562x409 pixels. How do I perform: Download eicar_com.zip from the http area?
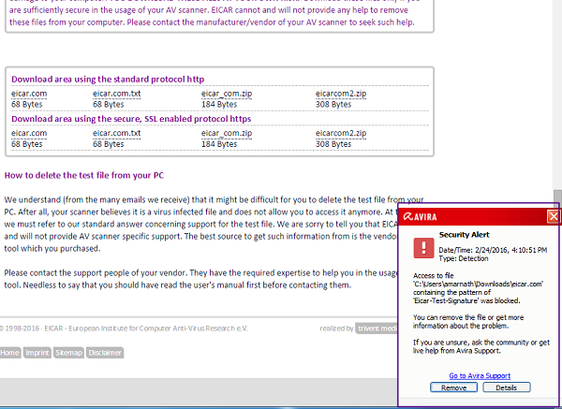click(227, 94)
